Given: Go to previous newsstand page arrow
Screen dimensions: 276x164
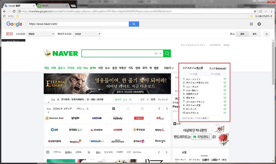Looking at the screenshot, I should pyautogui.click(x=159, y=109).
